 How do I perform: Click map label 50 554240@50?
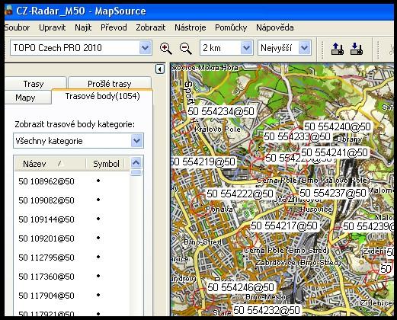338,126
